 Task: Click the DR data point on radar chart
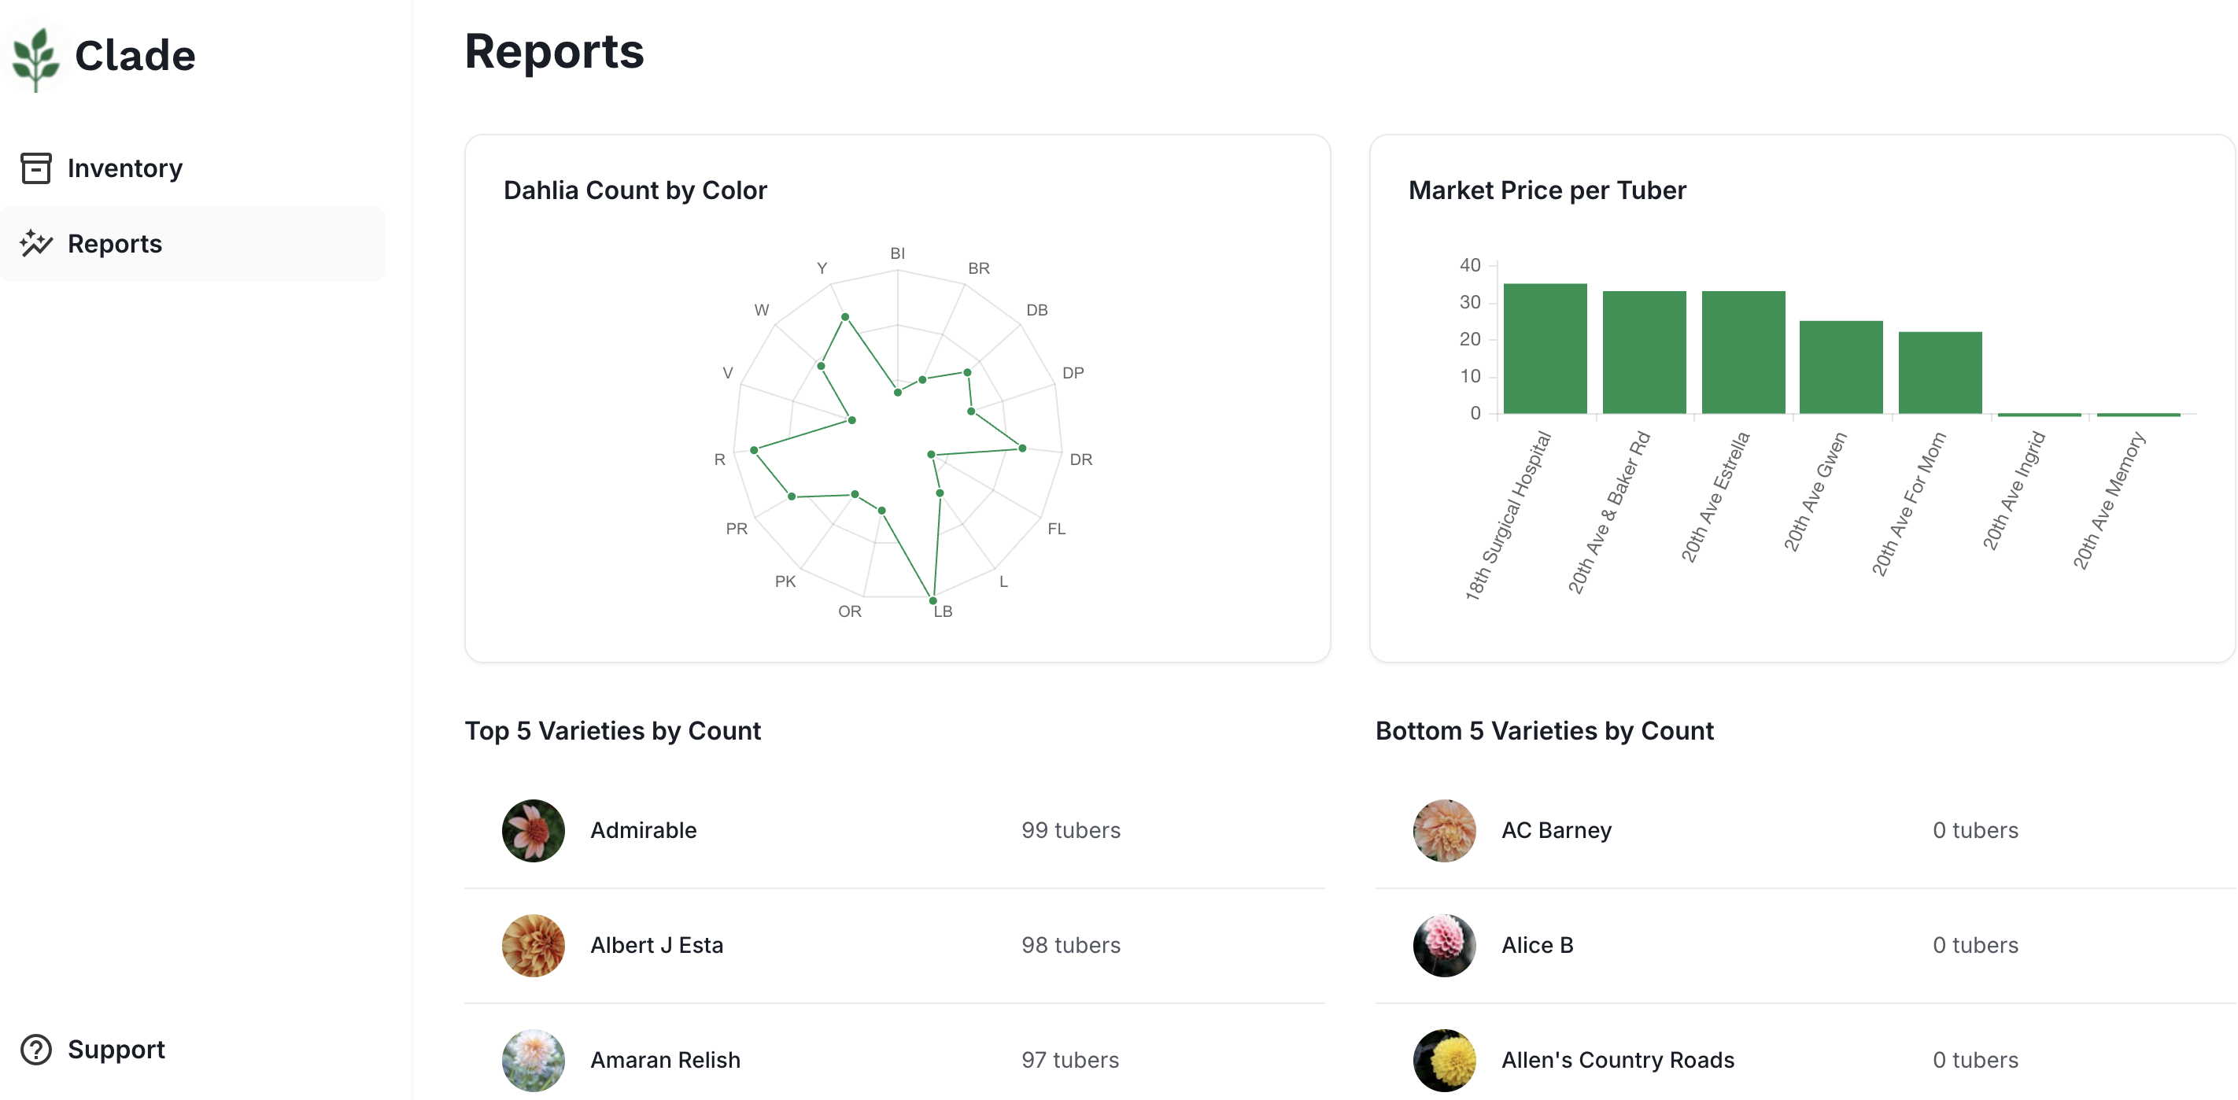(x=1022, y=448)
